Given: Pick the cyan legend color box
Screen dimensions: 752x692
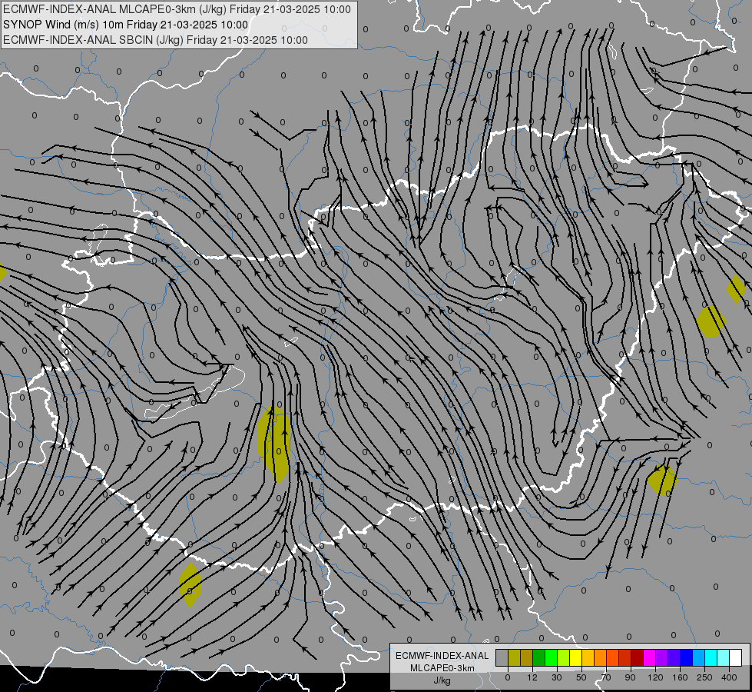Looking at the screenshot, I should (711, 657).
